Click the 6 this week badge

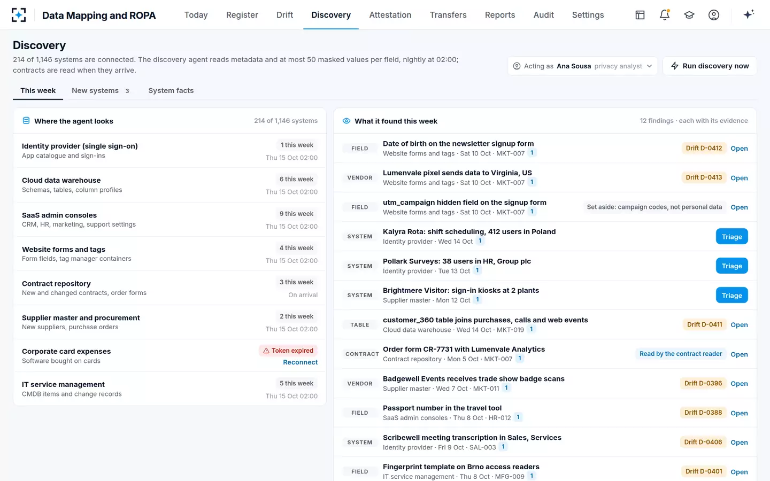pos(296,180)
